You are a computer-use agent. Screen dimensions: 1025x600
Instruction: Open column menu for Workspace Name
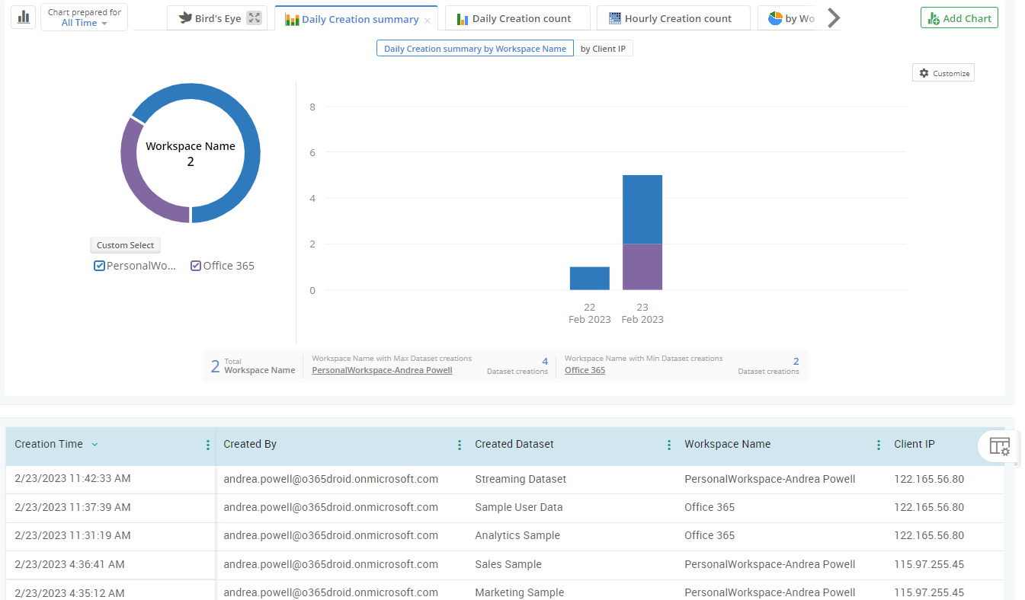(x=877, y=444)
